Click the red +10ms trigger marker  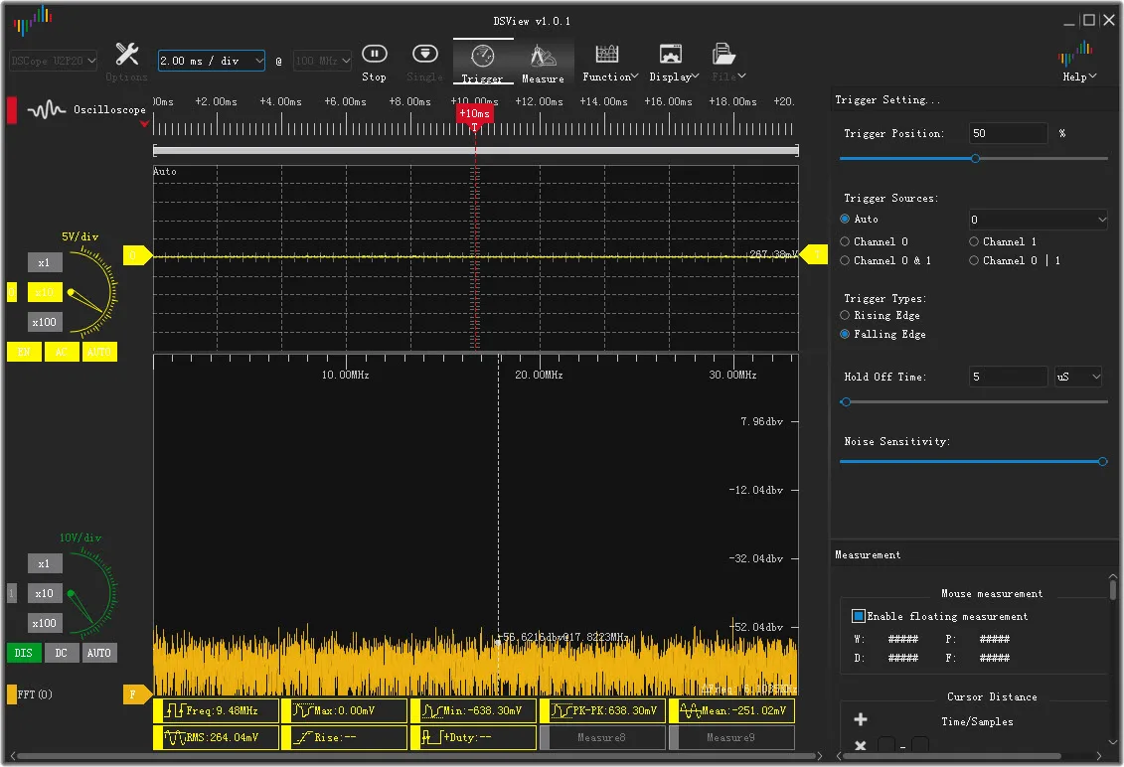coord(474,114)
